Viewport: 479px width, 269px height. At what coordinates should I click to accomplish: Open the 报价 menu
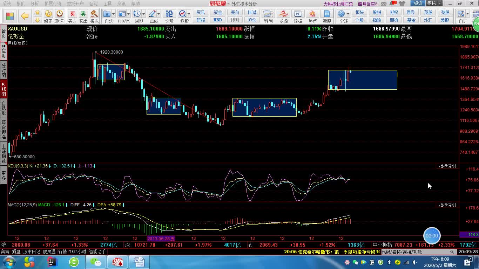click(x=21, y=4)
